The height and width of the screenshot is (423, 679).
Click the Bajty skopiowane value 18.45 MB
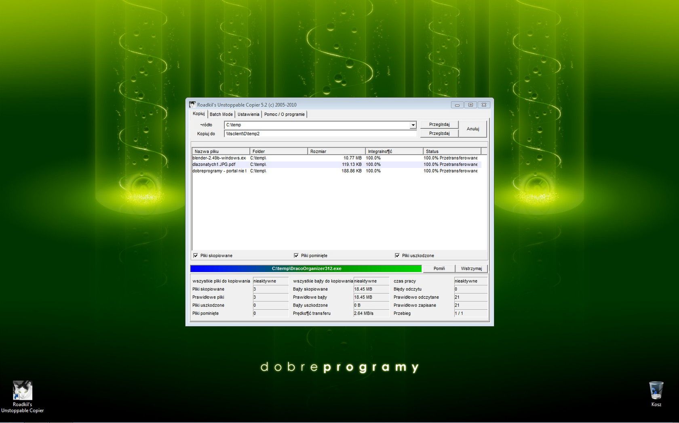pyautogui.click(x=371, y=289)
